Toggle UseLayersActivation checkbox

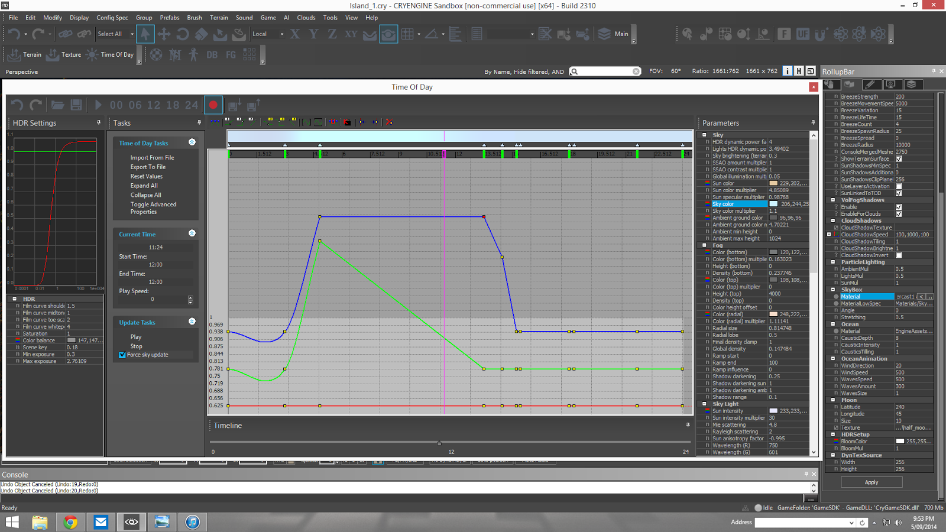click(x=899, y=186)
